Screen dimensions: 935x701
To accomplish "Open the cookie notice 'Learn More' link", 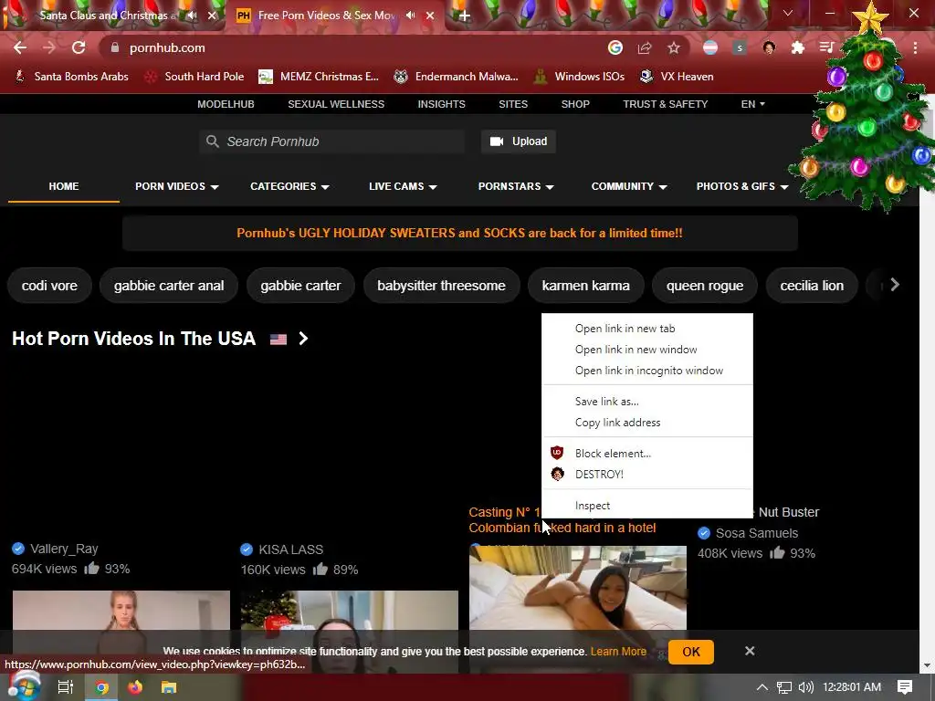I will coord(618,652).
